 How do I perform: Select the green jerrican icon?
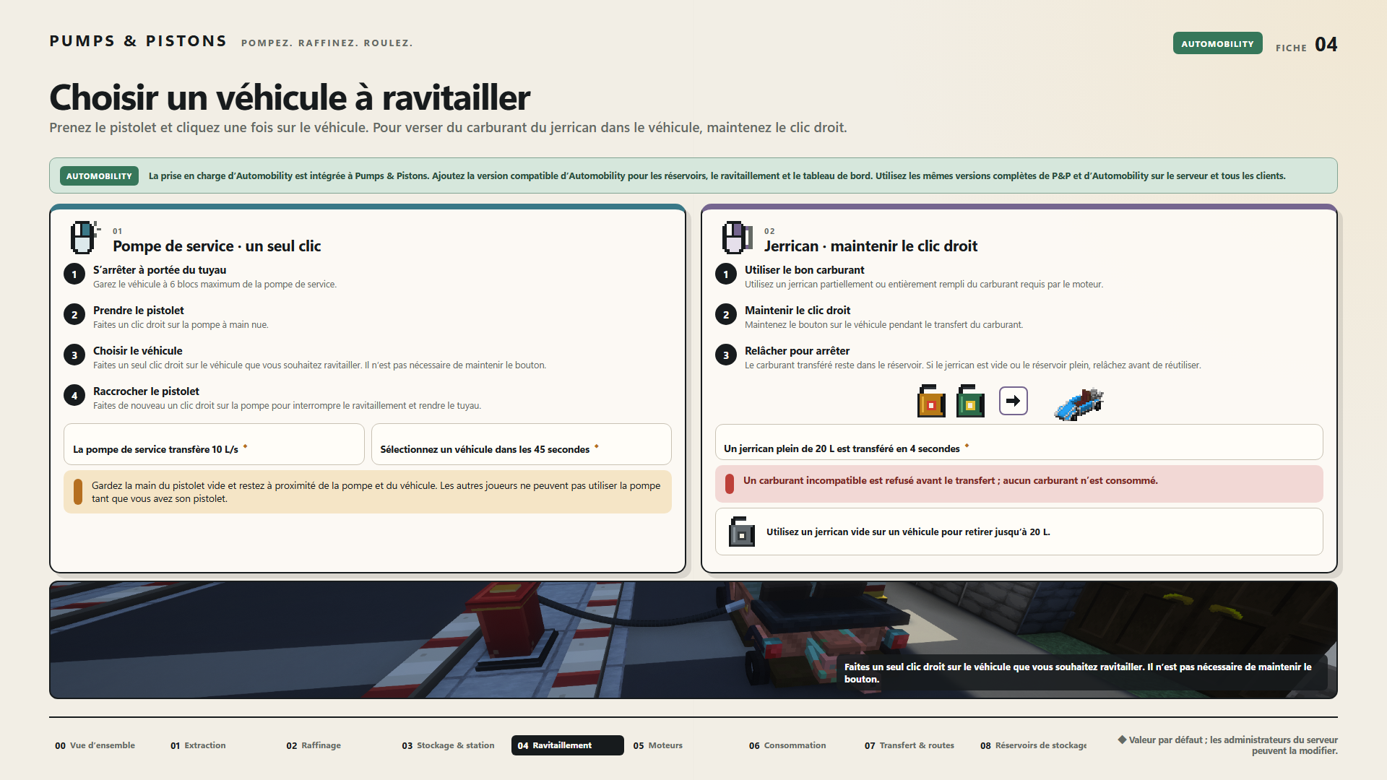click(x=970, y=401)
